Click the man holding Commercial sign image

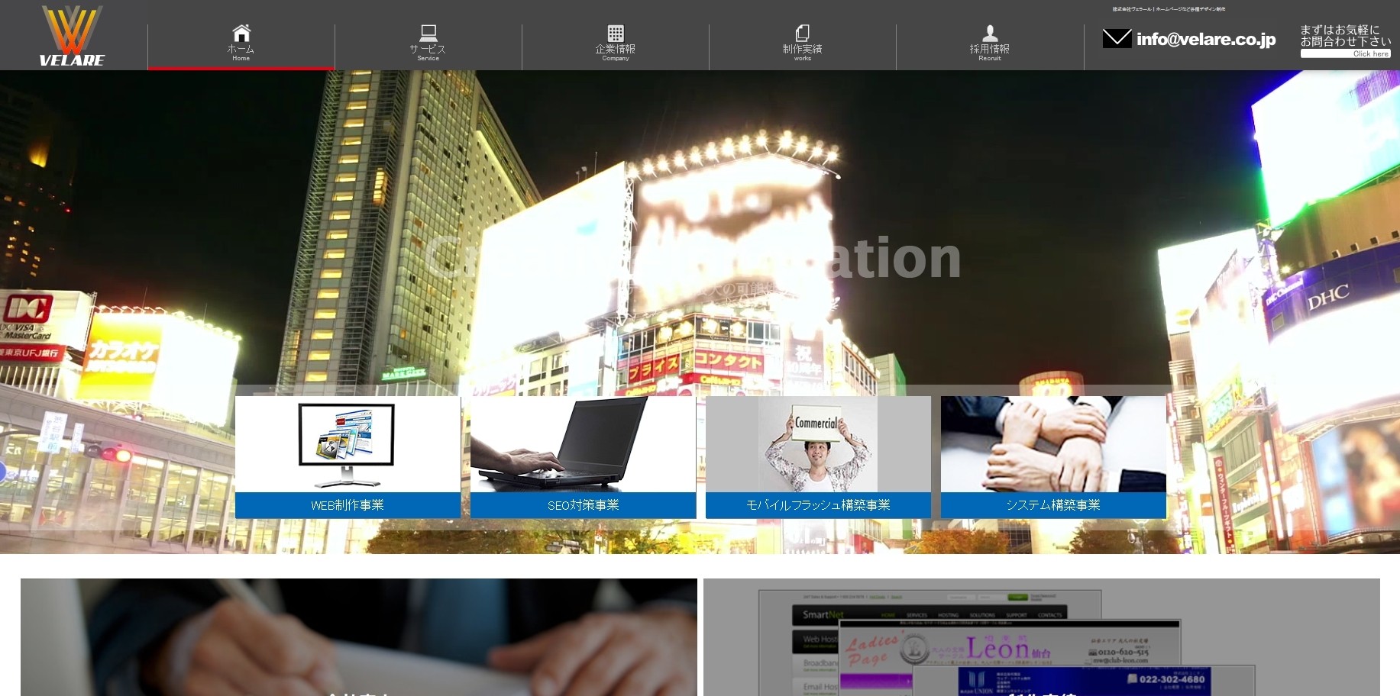[x=818, y=445]
